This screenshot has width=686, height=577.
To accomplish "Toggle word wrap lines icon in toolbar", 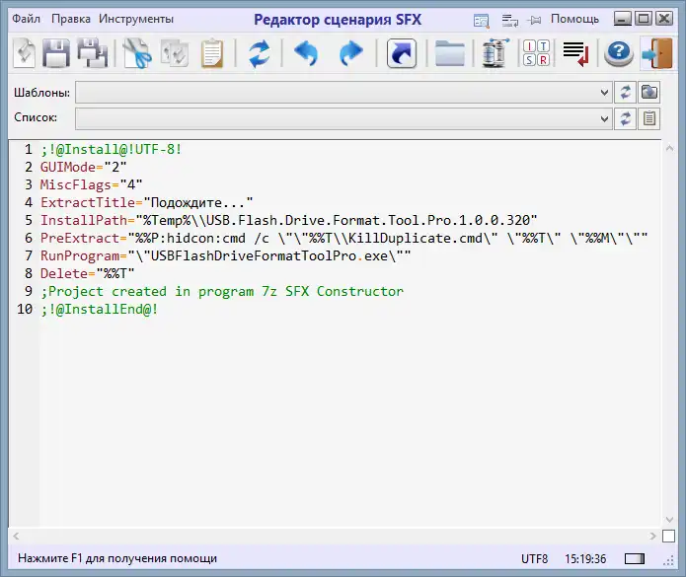I will point(575,54).
